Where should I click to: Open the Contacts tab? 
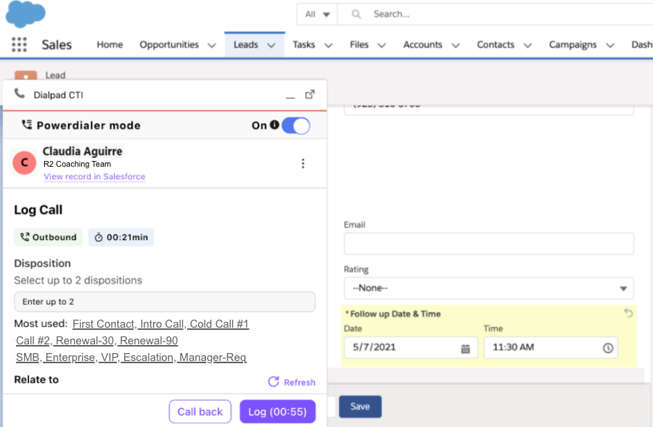click(x=496, y=44)
